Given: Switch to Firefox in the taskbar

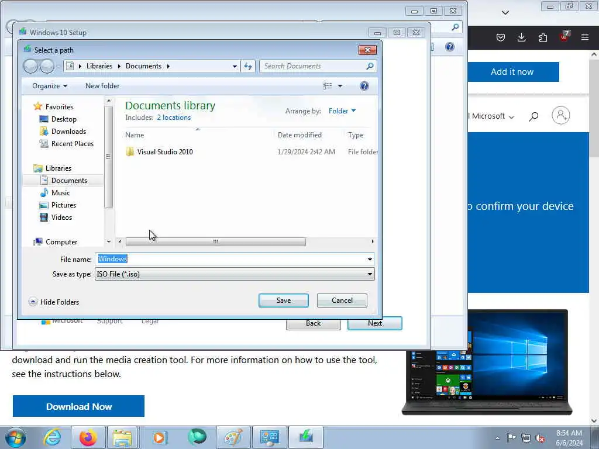Looking at the screenshot, I should tap(88, 437).
